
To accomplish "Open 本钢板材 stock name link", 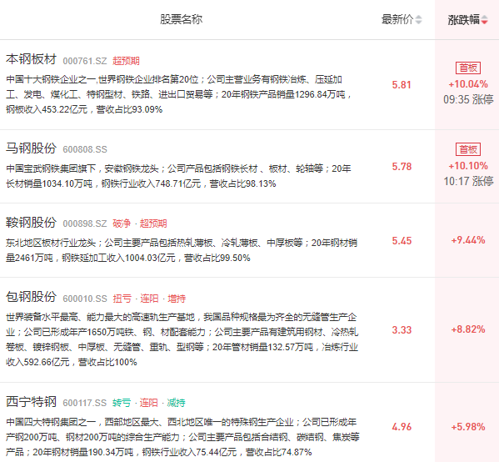I will [x=31, y=59].
